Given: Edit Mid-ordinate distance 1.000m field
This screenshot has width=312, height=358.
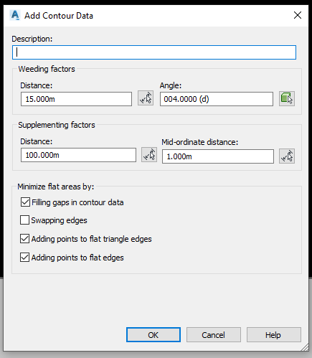Looking at the screenshot, I should (218, 156).
